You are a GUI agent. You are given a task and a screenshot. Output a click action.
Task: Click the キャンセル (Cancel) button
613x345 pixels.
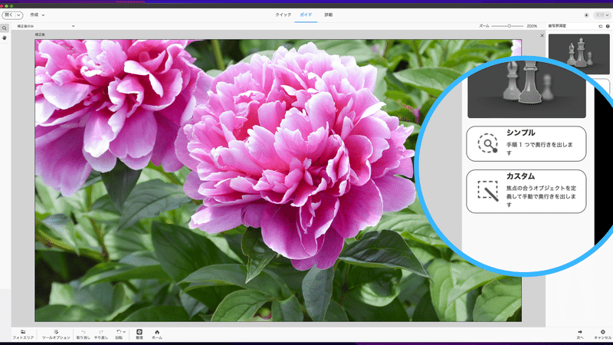602,334
